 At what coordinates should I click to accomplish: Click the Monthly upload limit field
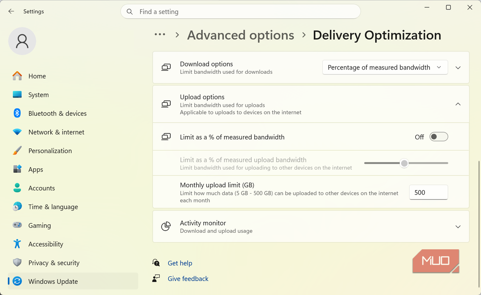(x=429, y=192)
